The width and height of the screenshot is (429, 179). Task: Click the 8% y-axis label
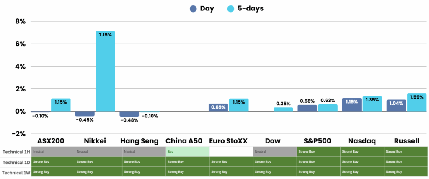point(20,21)
